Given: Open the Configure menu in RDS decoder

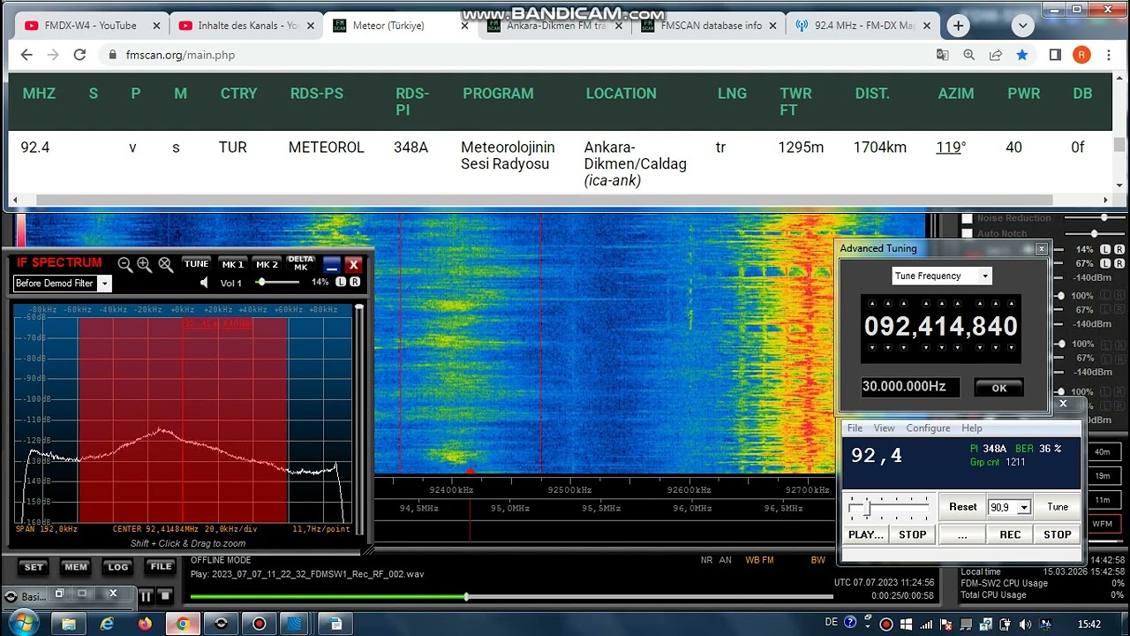Looking at the screenshot, I should pos(928,428).
